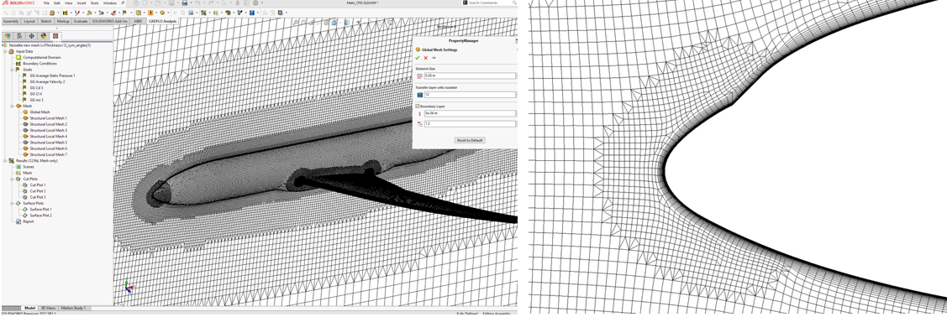Collapse the Input Data tree node
947x317 pixels.
click(x=5, y=51)
